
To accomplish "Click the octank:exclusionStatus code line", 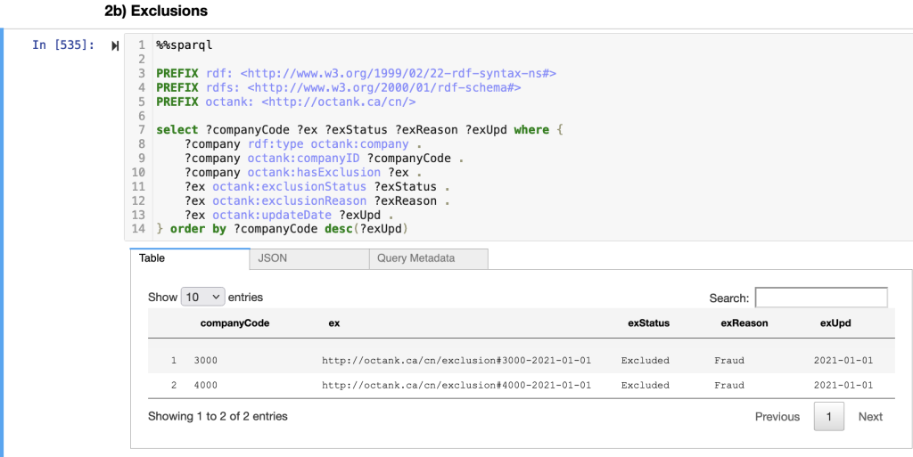I will pyautogui.click(x=317, y=187).
